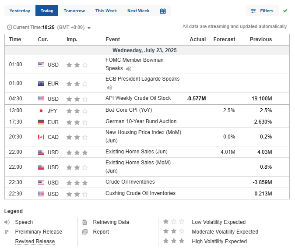Image resolution: width=295 pixels, height=252 pixels.
Task: Click the clock icon beside Current Time
Action: tap(9, 27)
